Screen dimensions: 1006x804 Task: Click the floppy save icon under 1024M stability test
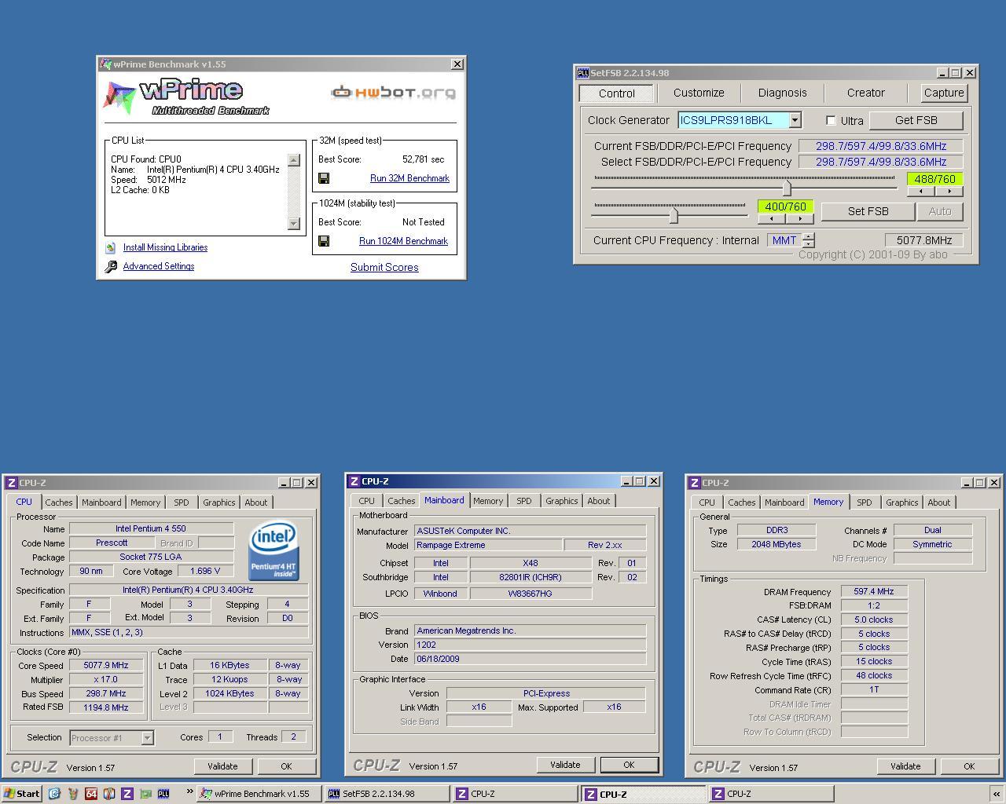pyautogui.click(x=323, y=241)
